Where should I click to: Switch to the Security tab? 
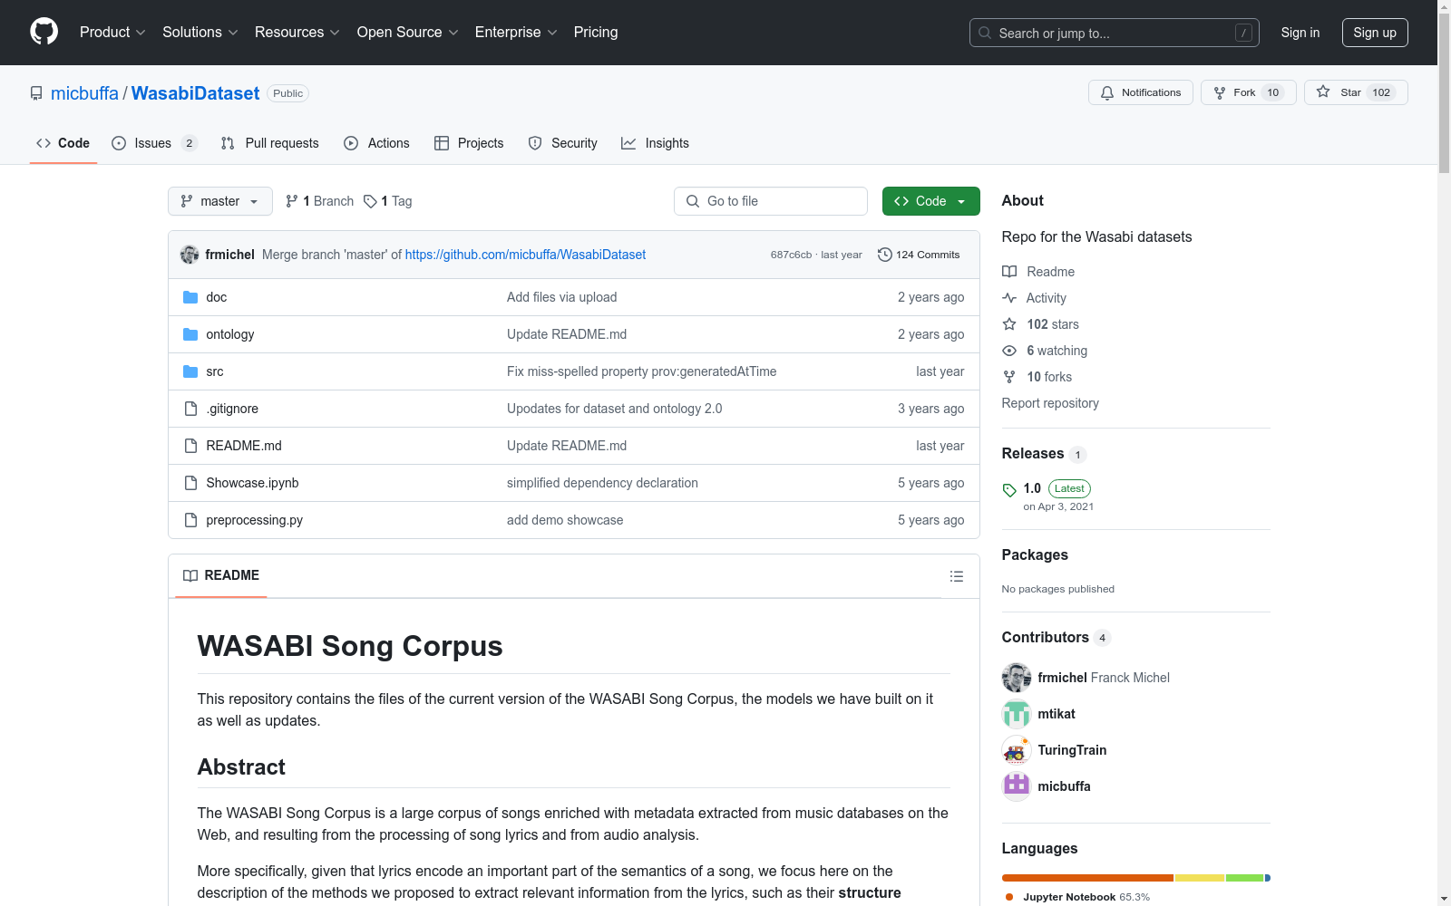click(x=562, y=143)
